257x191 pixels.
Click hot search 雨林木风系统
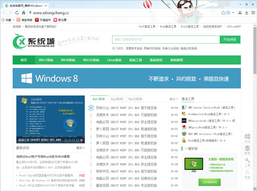coord(152,48)
